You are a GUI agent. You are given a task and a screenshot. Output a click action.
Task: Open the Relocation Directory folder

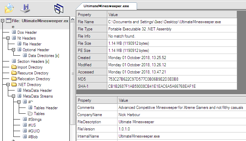pyautogui.click(x=34, y=79)
